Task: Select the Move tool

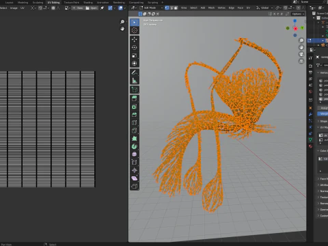Action: point(135,40)
